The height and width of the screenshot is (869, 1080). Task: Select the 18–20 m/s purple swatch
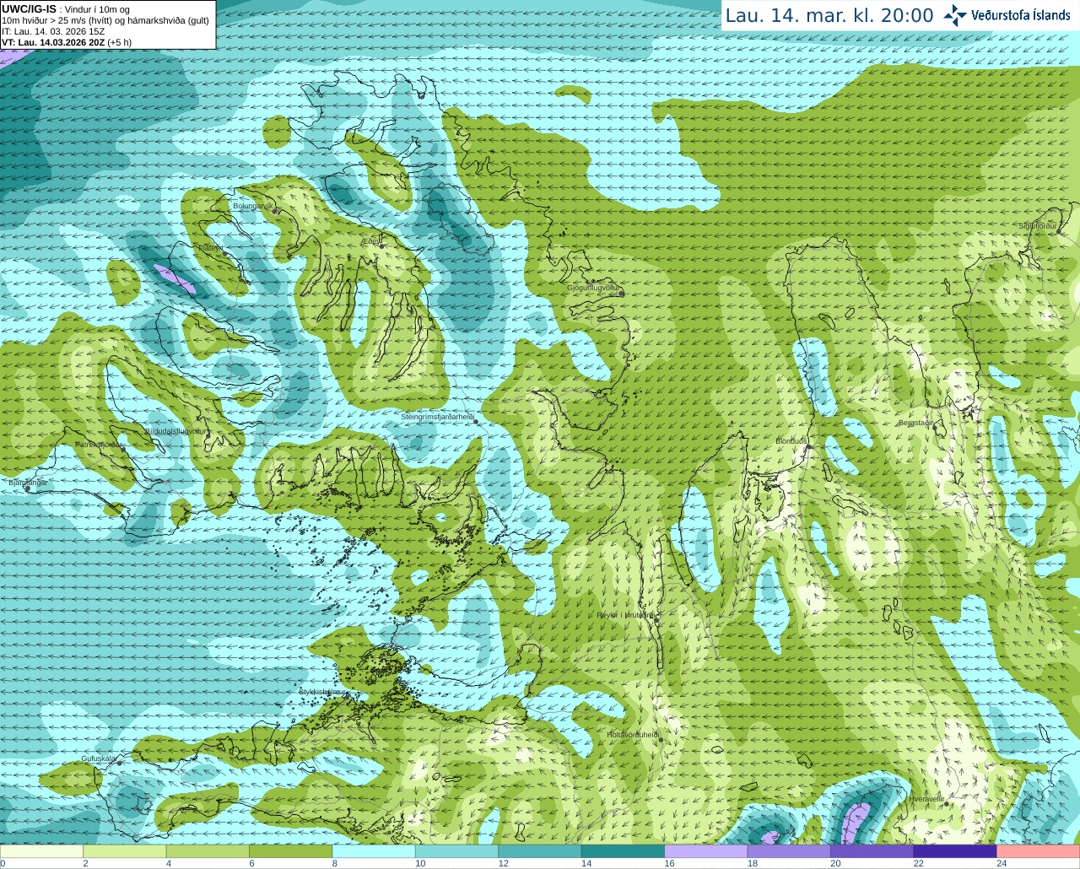point(789,851)
